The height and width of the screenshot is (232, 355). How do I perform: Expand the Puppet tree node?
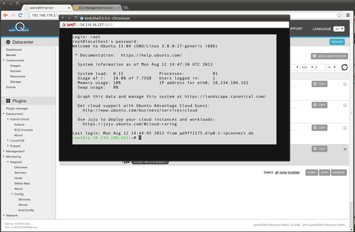click(x=8, y=146)
